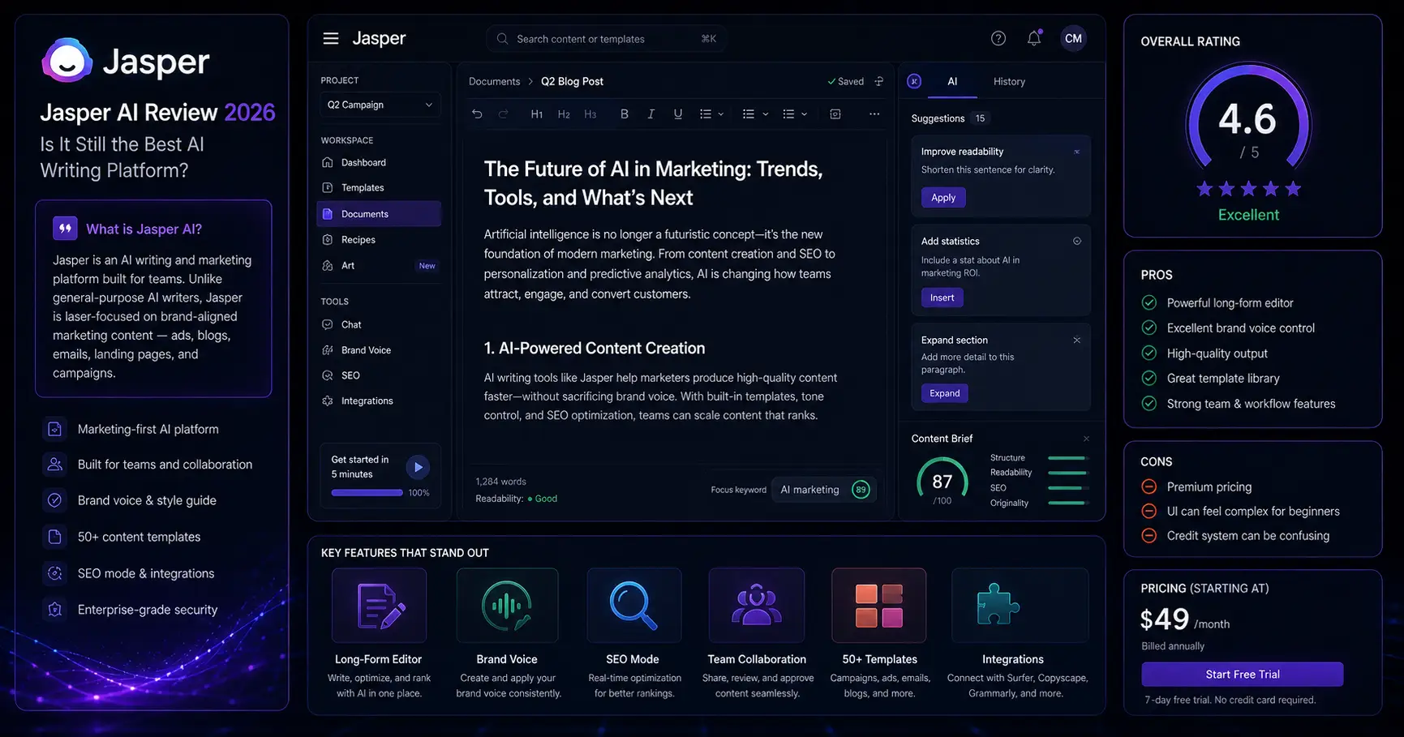Toggle bold formatting
Image resolution: width=1404 pixels, height=737 pixels.
(x=624, y=114)
